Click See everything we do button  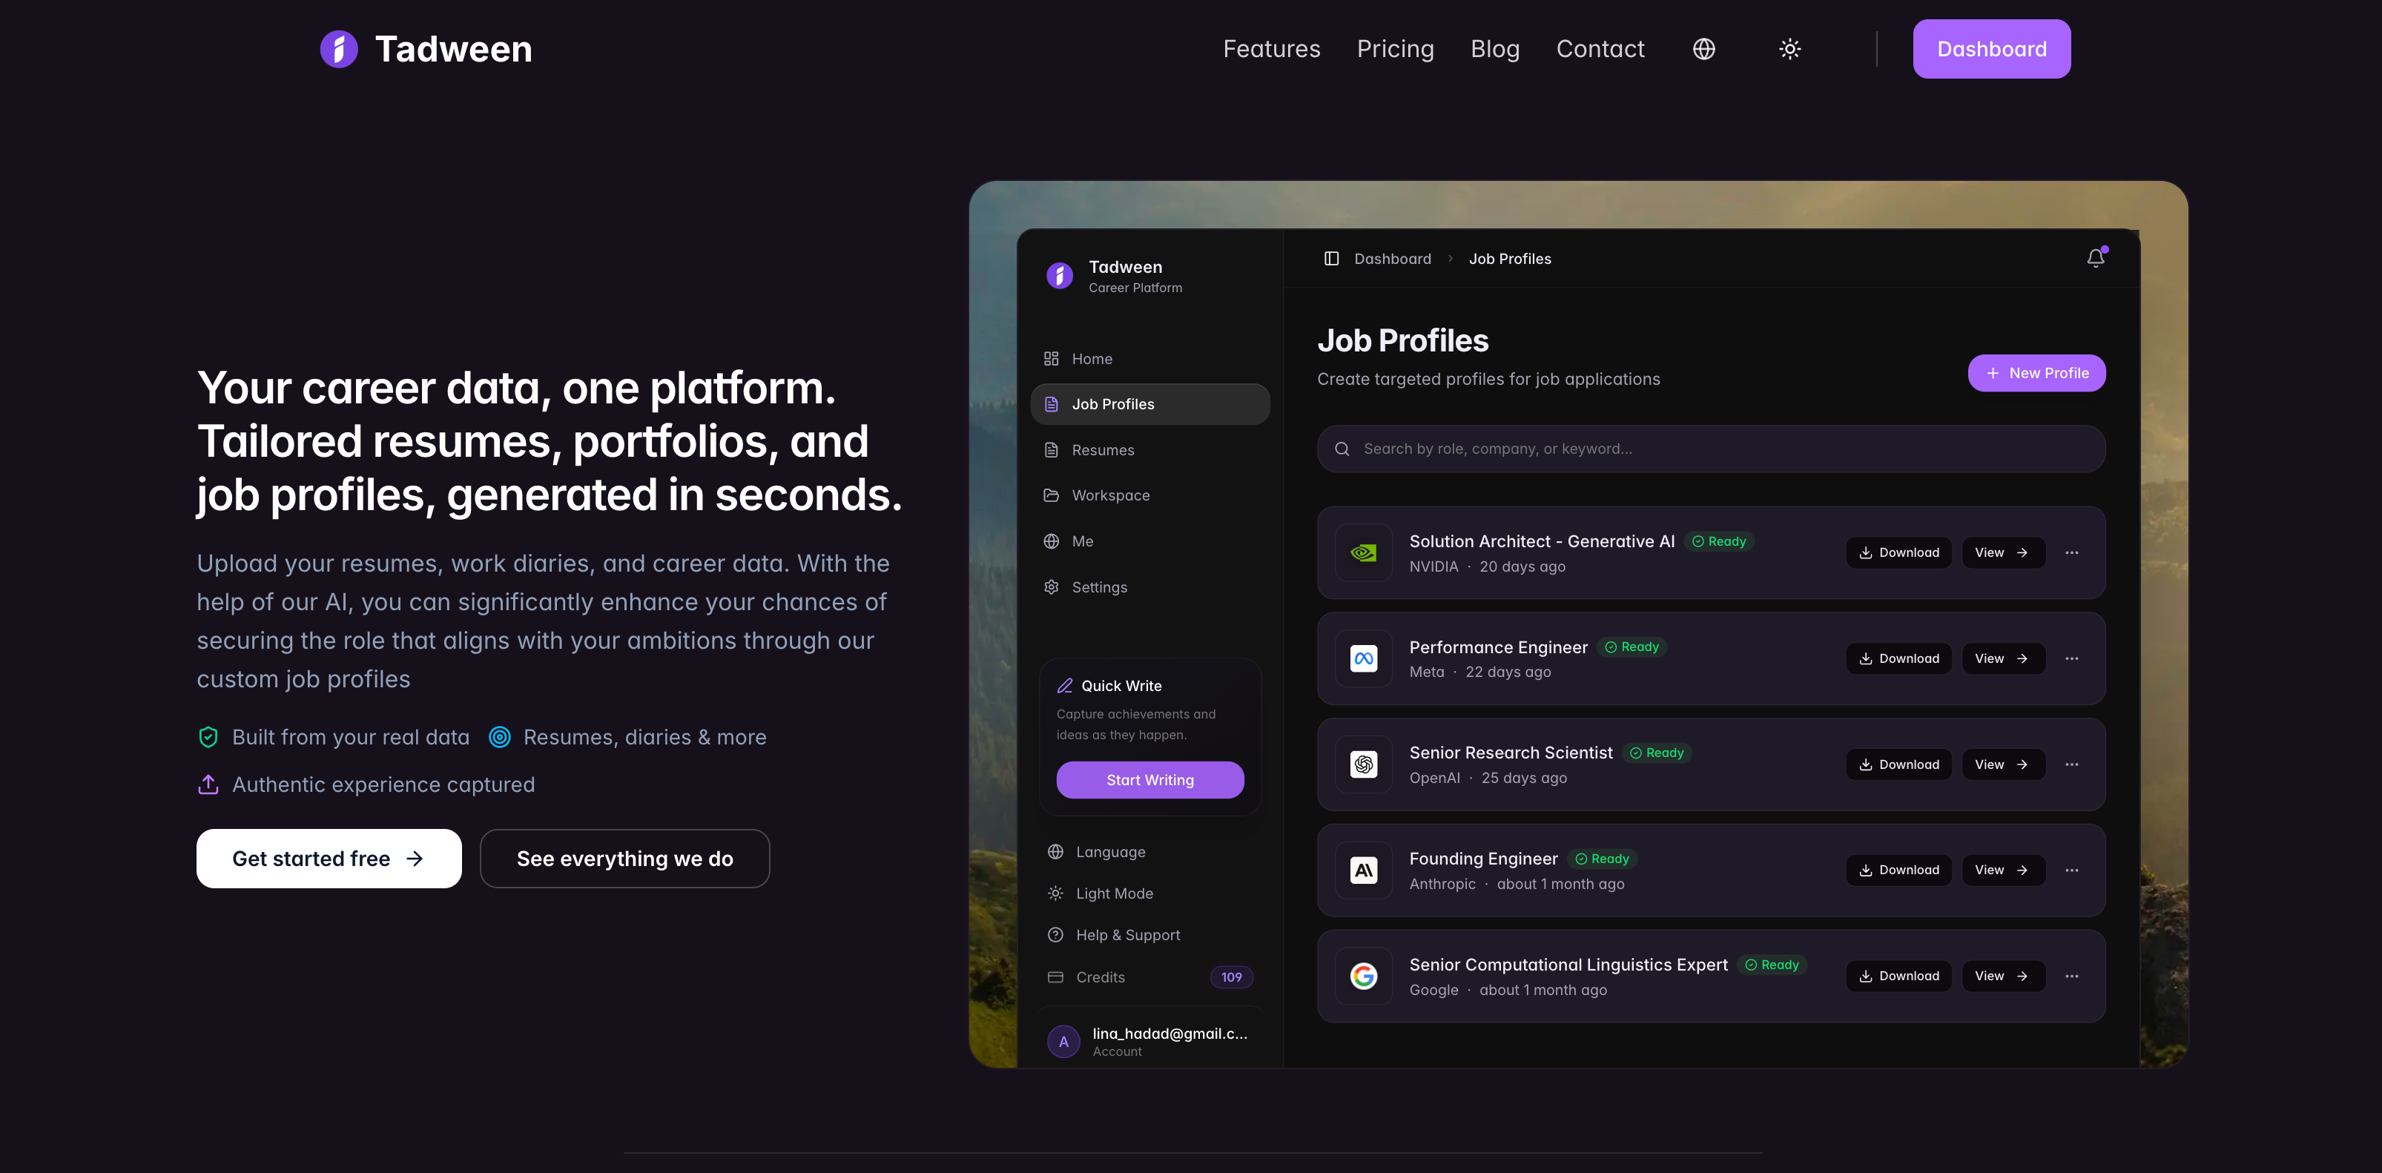[625, 859]
